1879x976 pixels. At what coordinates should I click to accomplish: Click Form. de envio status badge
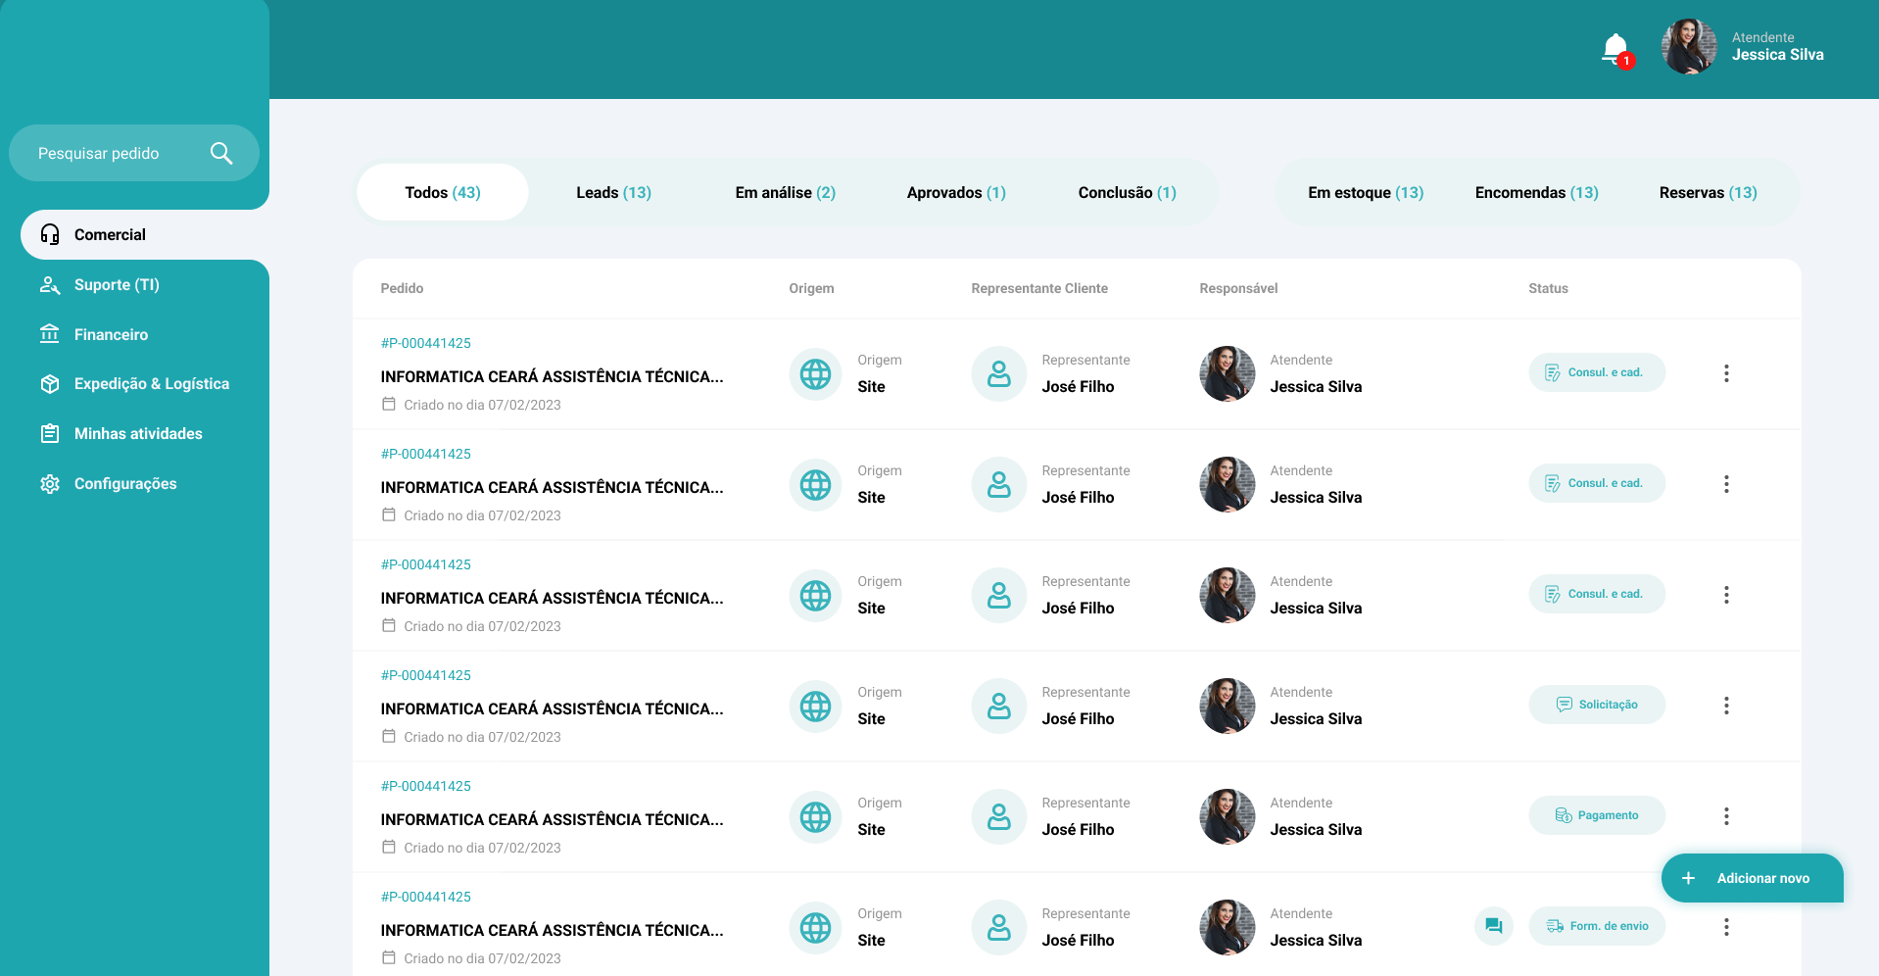tap(1596, 926)
